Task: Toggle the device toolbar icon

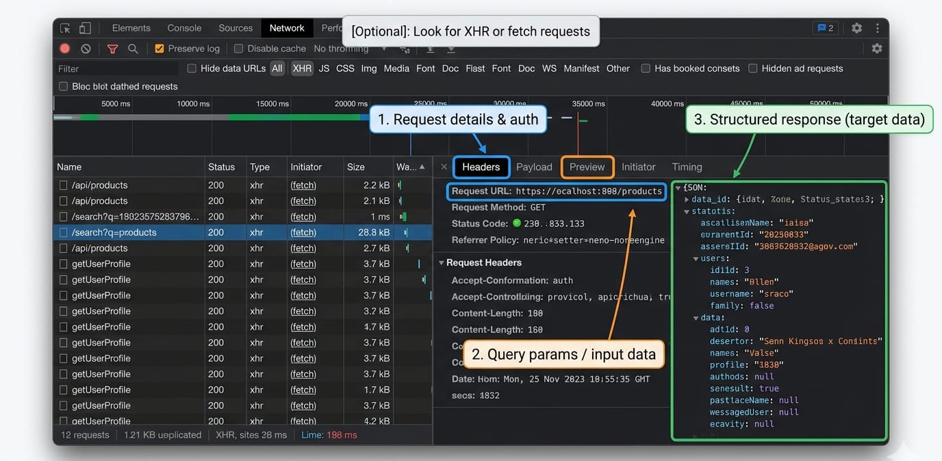Action: point(85,28)
